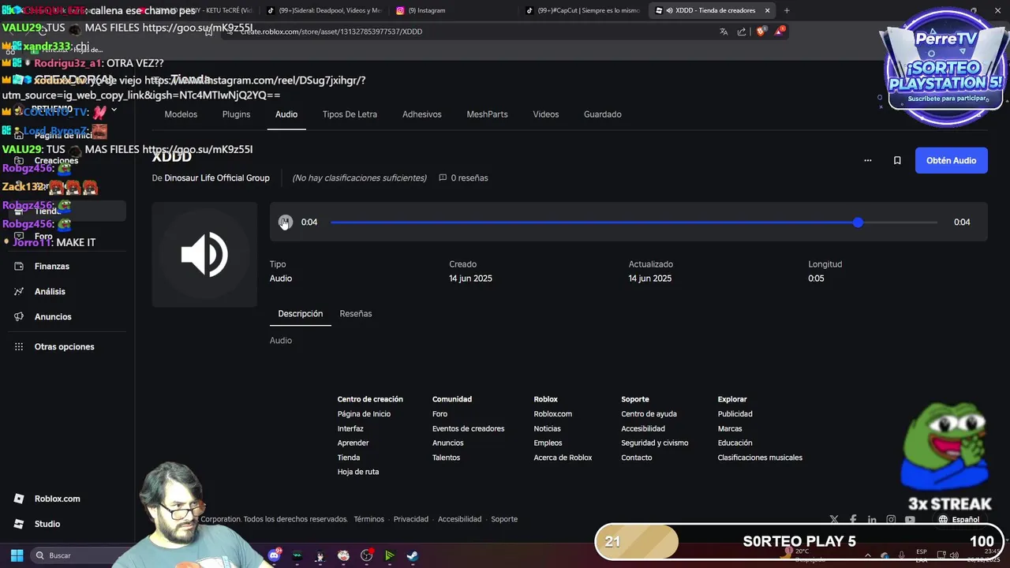This screenshot has height=568, width=1010.
Task: Open the Adhesivos tab
Action: point(422,114)
